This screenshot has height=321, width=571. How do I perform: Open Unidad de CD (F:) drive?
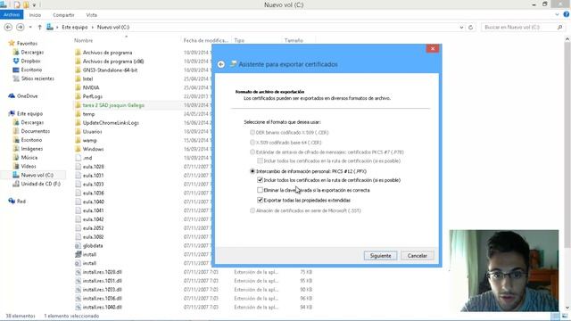pos(40,184)
